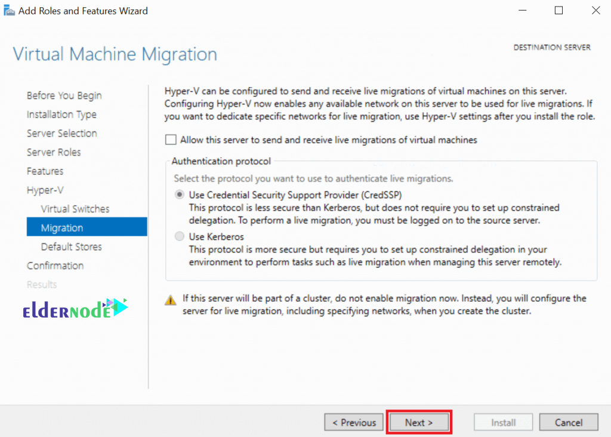Click the 'Authentication protocol' group label
Viewport: 611px width, 437px height.
[x=221, y=161]
